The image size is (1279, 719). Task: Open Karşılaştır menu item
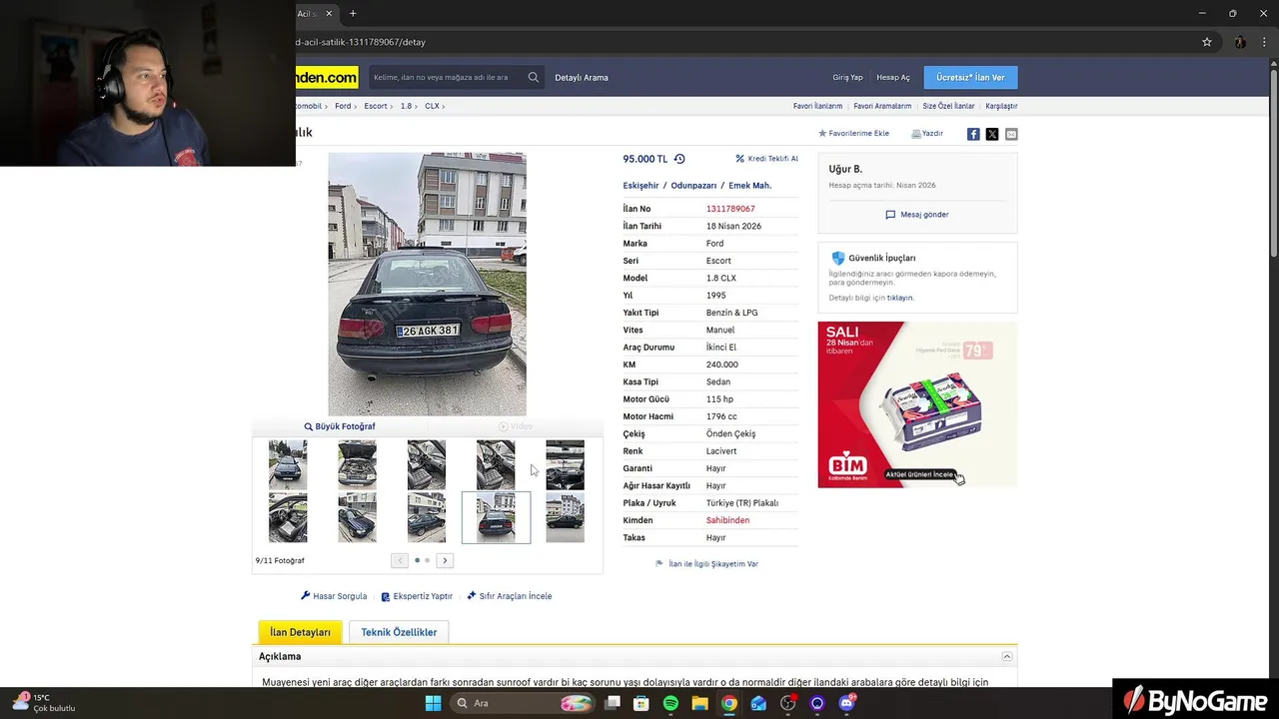1001,106
